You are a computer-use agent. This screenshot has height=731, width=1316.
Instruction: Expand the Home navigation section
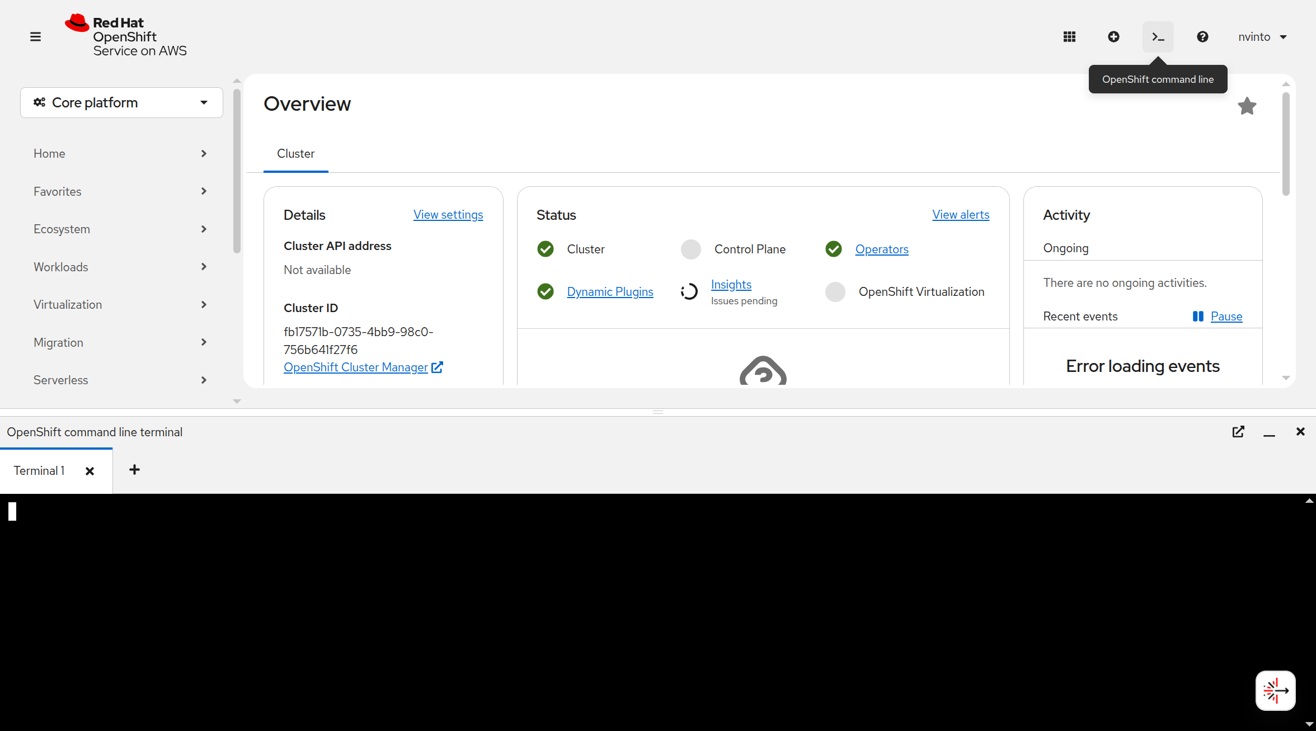click(x=120, y=154)
